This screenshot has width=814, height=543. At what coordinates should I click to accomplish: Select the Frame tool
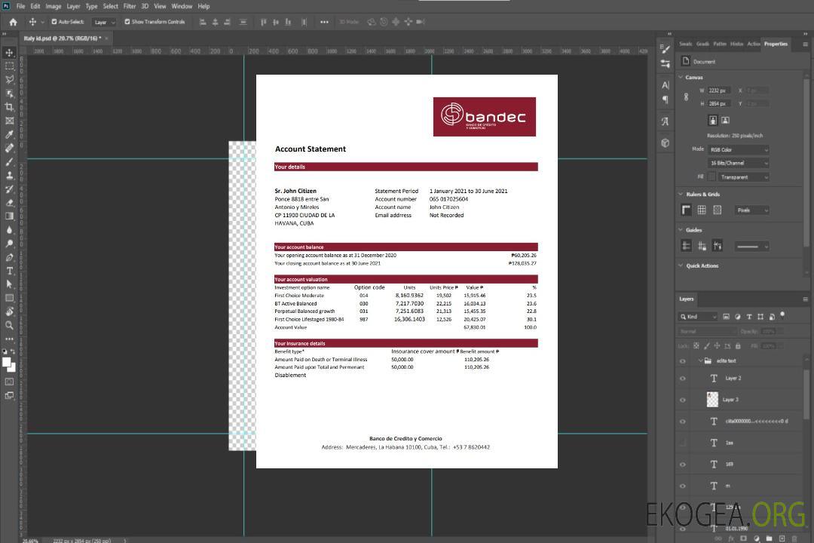9,121
